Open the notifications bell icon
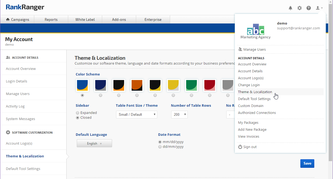 pyautogui.click(x=290, y=8)
